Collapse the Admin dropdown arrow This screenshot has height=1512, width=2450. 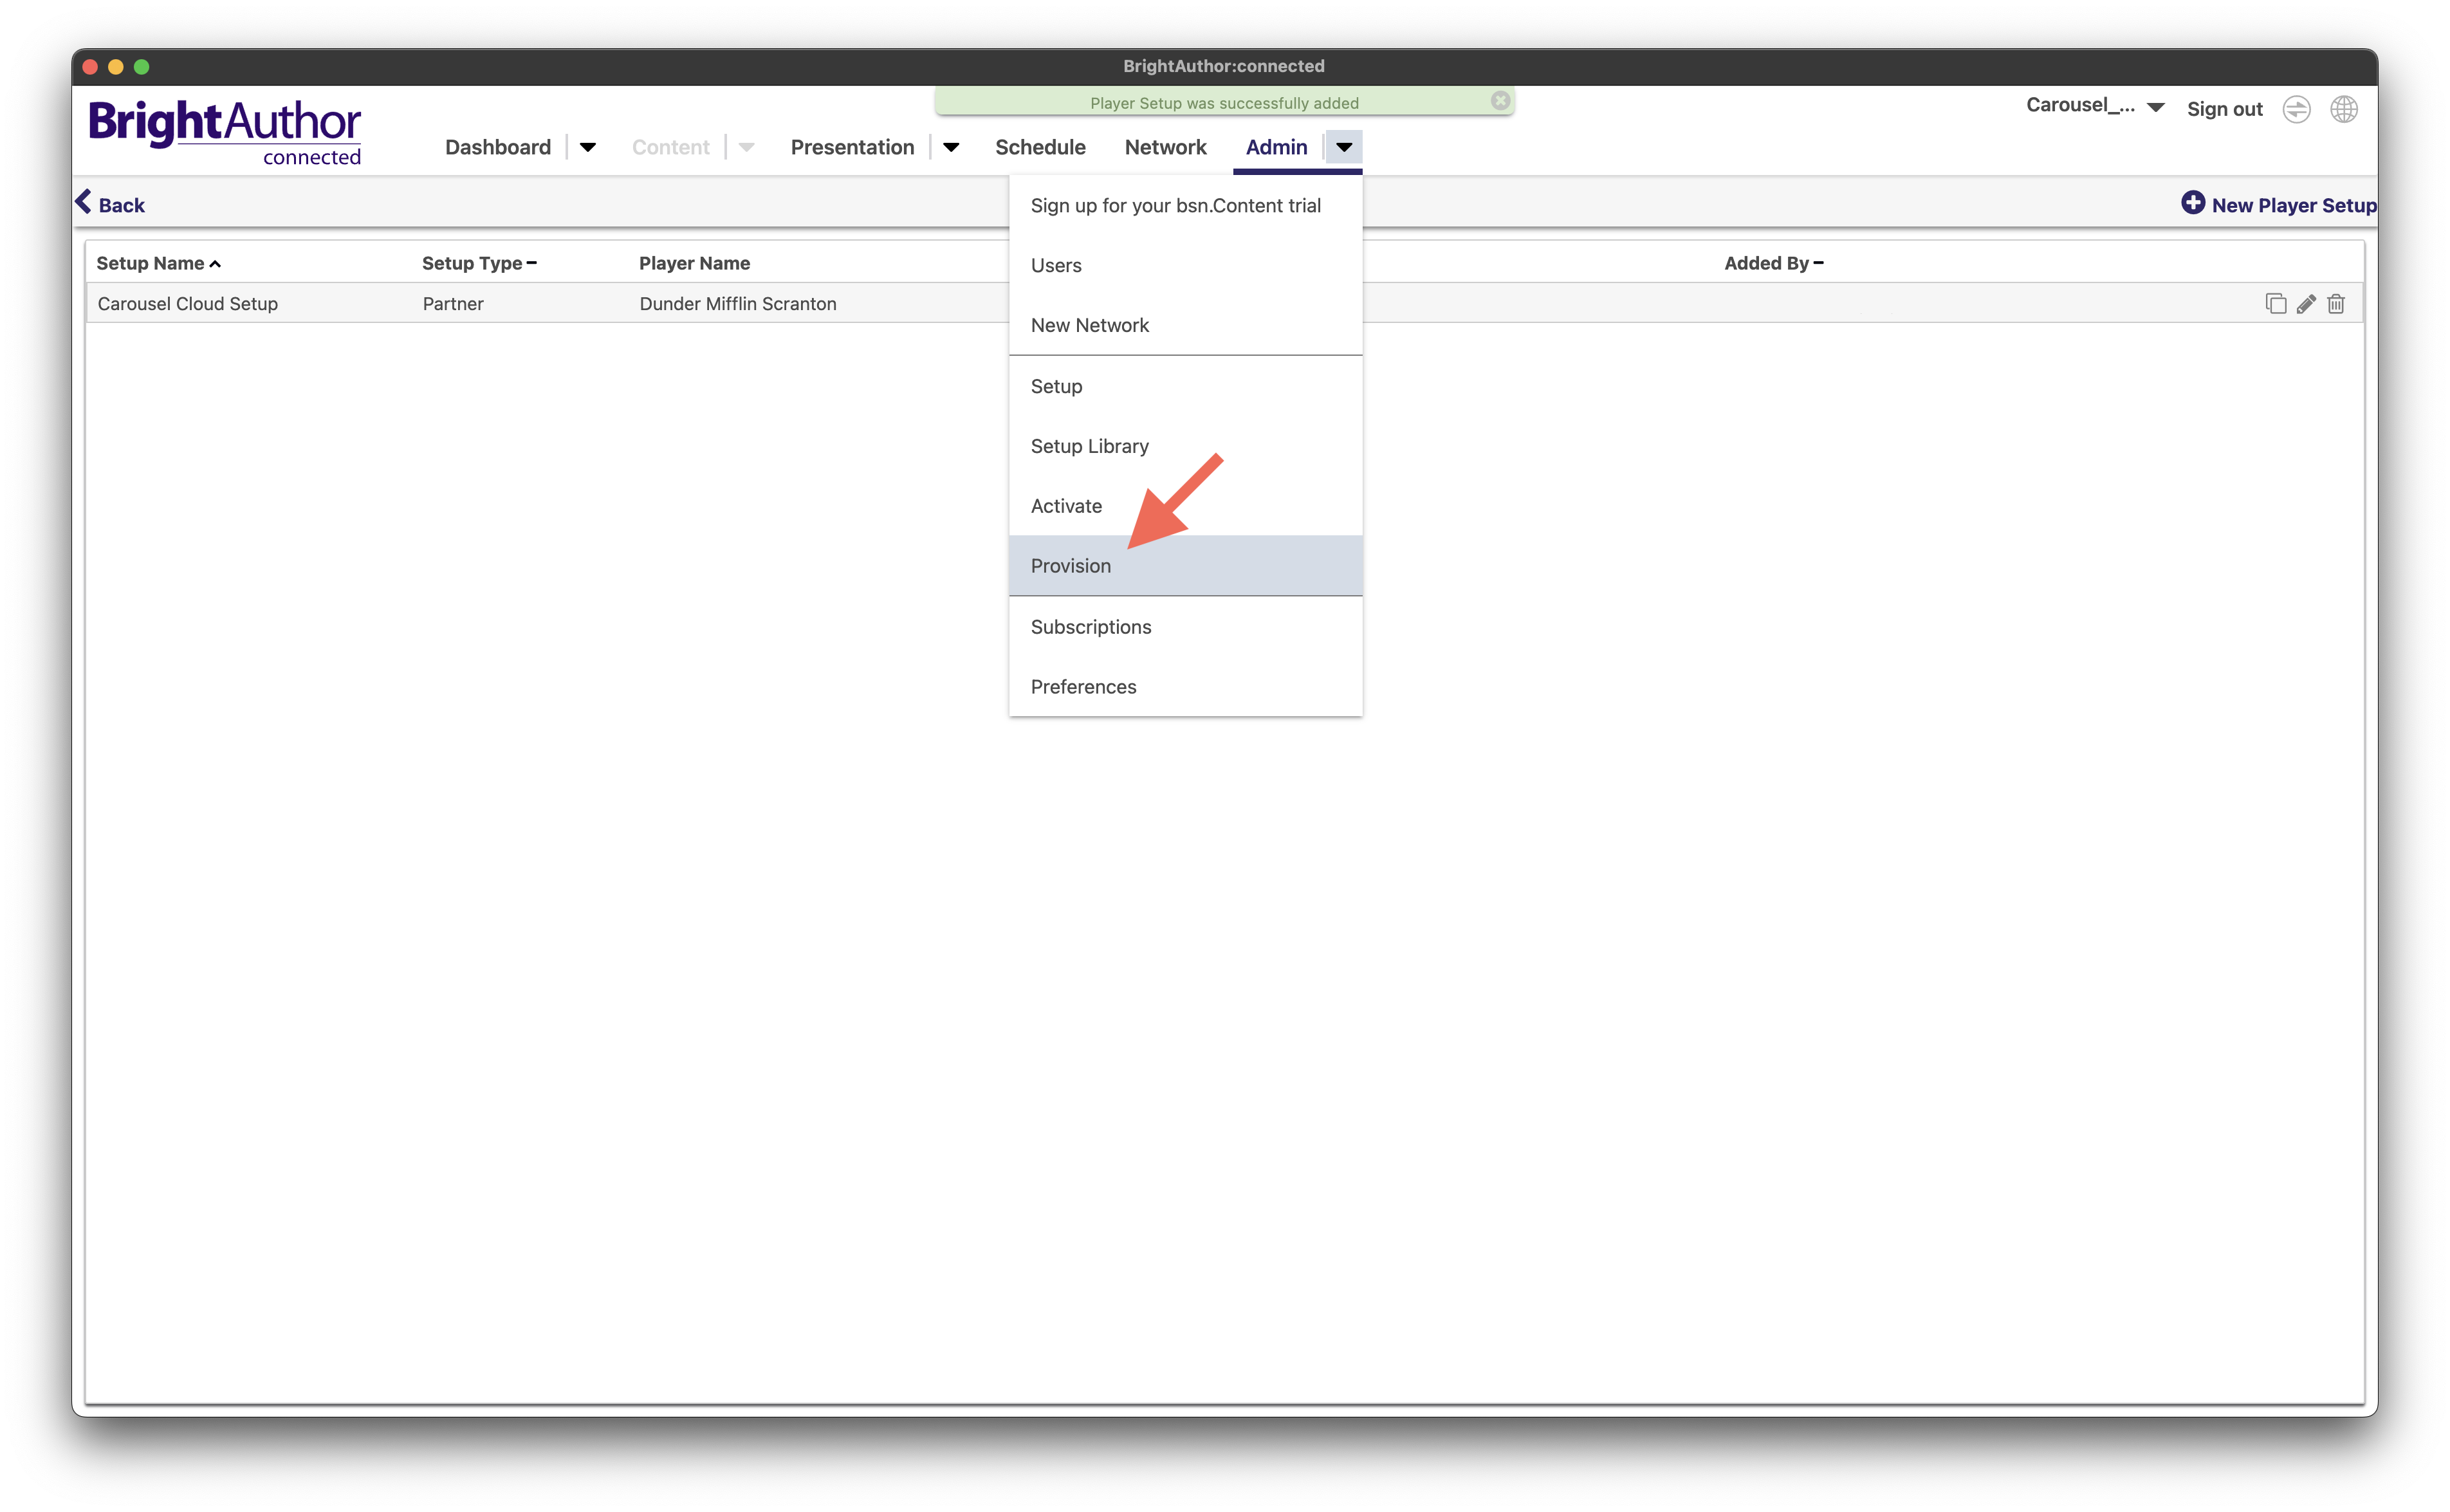pos(1344,148)
